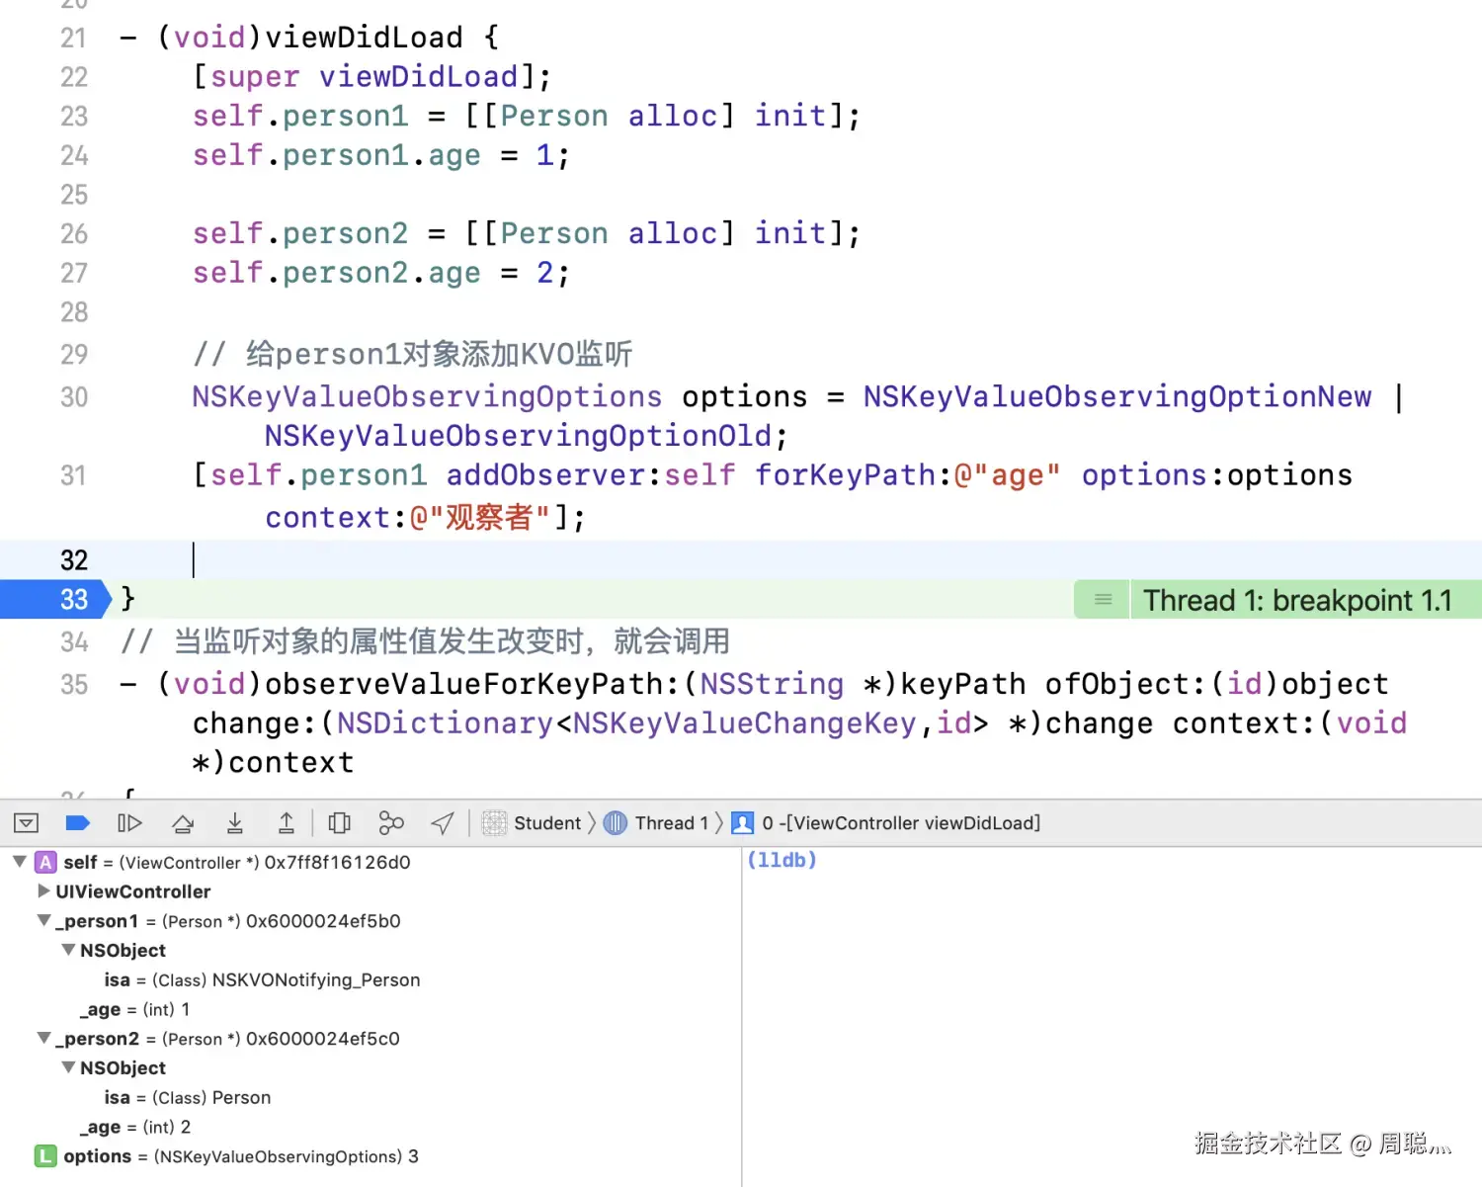Click line number 30 in the gutter
This screenshot has width=1482, height=1187.
click(x=74, y=396)
